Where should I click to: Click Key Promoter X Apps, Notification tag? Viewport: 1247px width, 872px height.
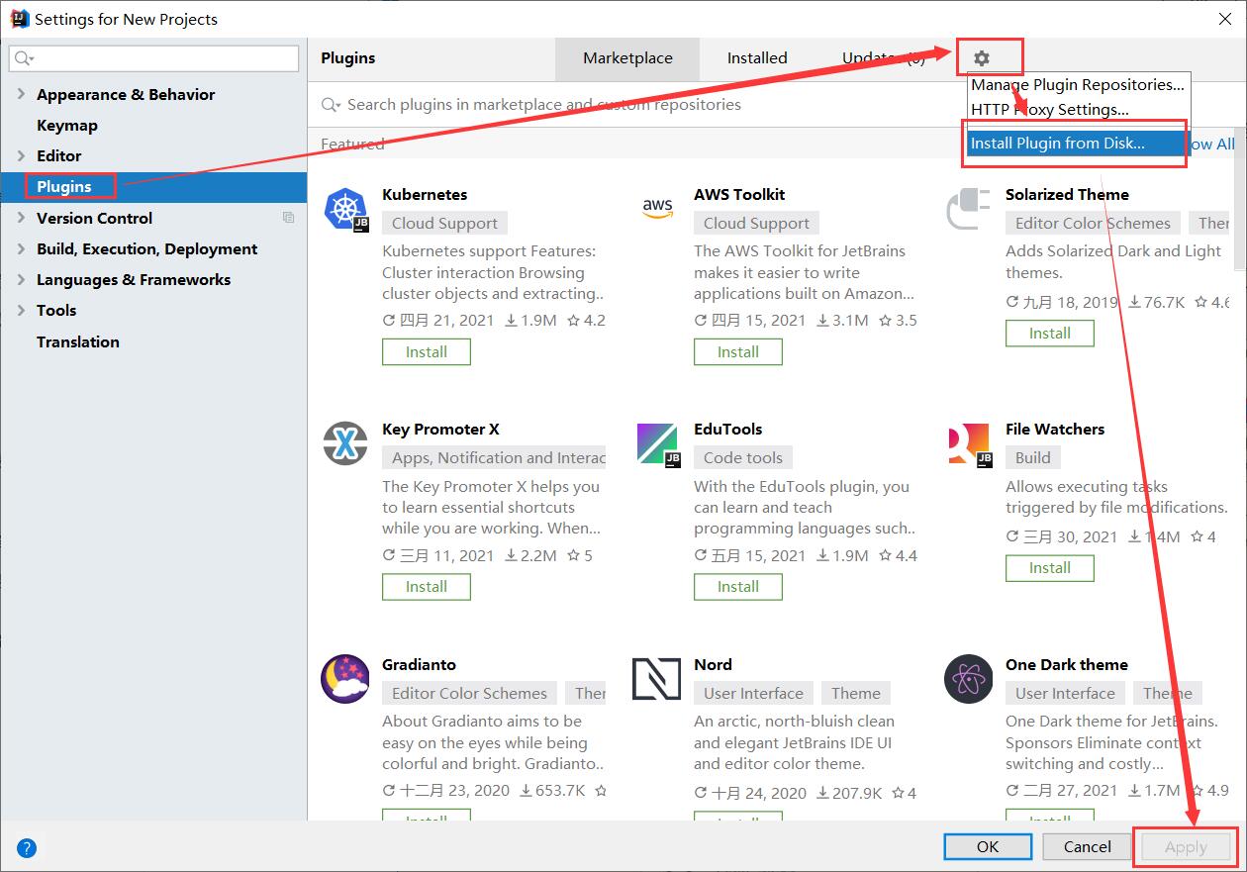click(494, 457)
